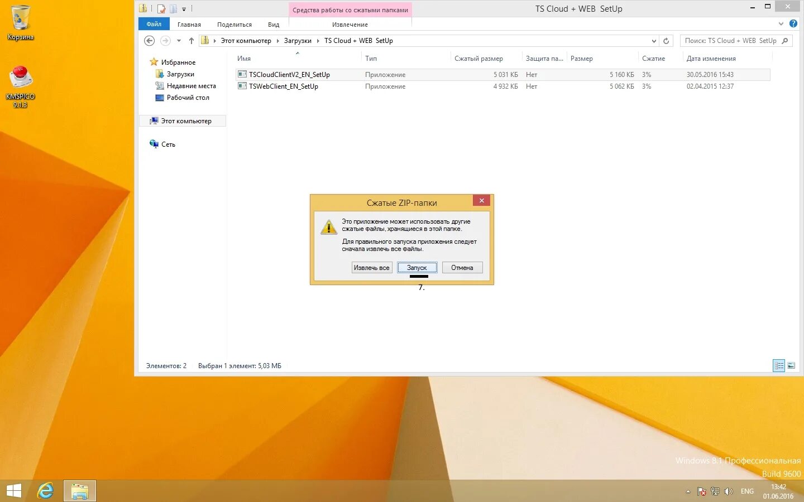Click the Отмена button in dialog
This screenshot has width=804, height=502.
coord(462,268)
